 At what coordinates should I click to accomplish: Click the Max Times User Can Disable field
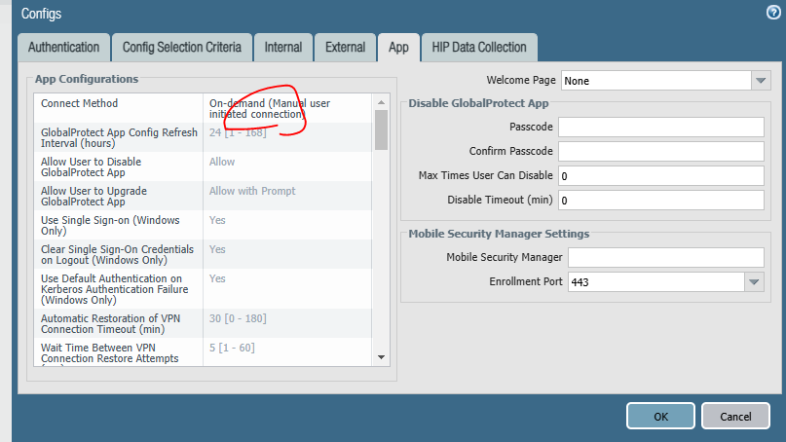click(x=661, y=176)
